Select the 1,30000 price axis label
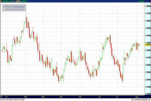The height and width of the screenshot is (101, 151). [148, 65]
